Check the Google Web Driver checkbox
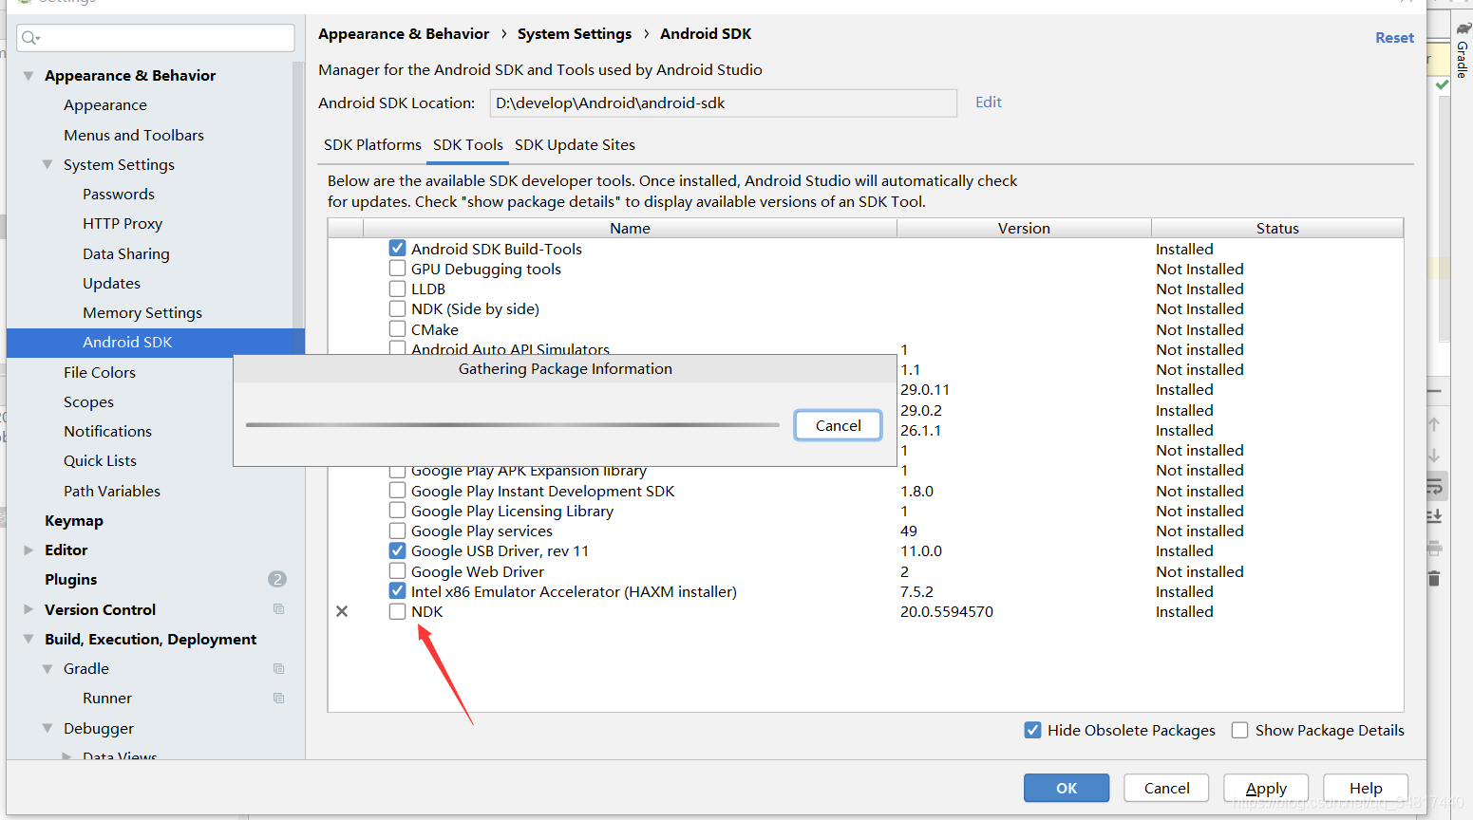Viewport: 1473px width, 820px height. pyautogui.click(x=397, y=571)
